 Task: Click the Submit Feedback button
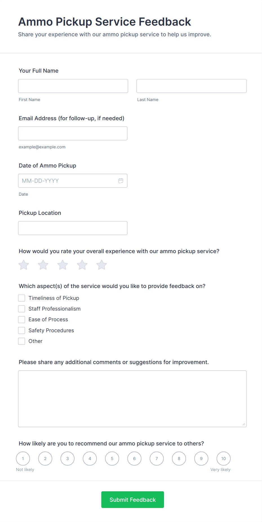coord(132,500)
